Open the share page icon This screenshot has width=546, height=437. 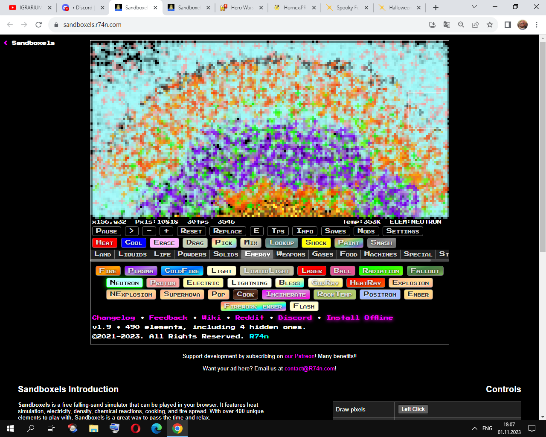click(x=475, y=25)
